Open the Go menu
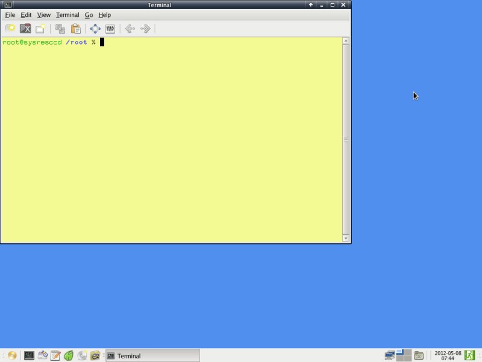482x362 pixels. coord(89,14)
